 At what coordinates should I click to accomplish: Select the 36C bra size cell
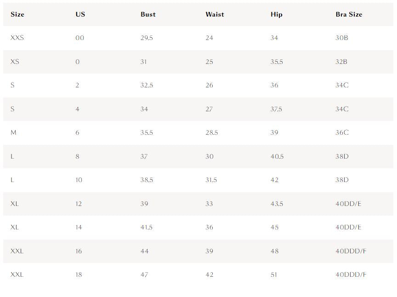[342, 132]
